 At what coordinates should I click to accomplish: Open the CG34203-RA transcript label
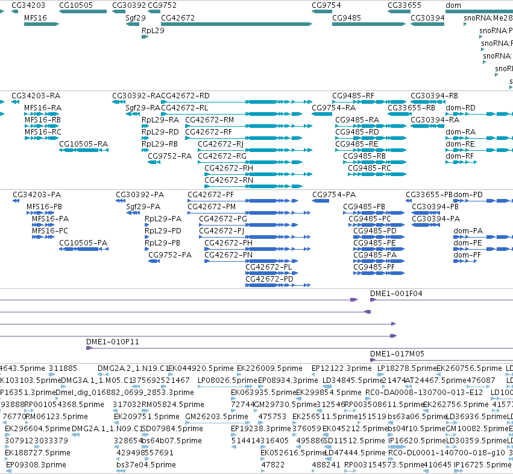point(36,96)
